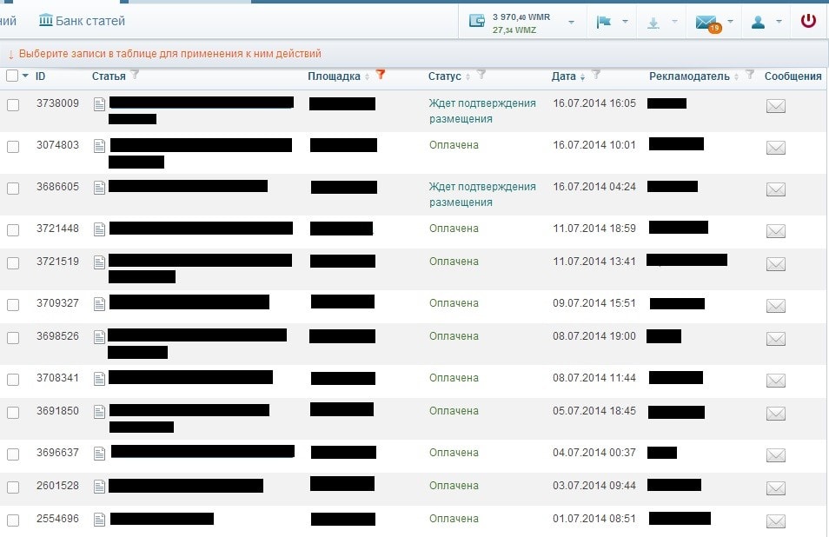
Task: Click the Сообщения column header
Action: click(793, 76)
